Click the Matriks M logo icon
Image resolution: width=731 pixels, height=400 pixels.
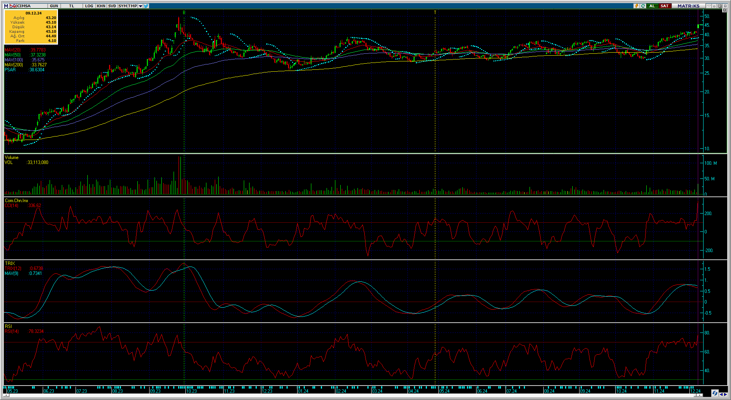6,6
